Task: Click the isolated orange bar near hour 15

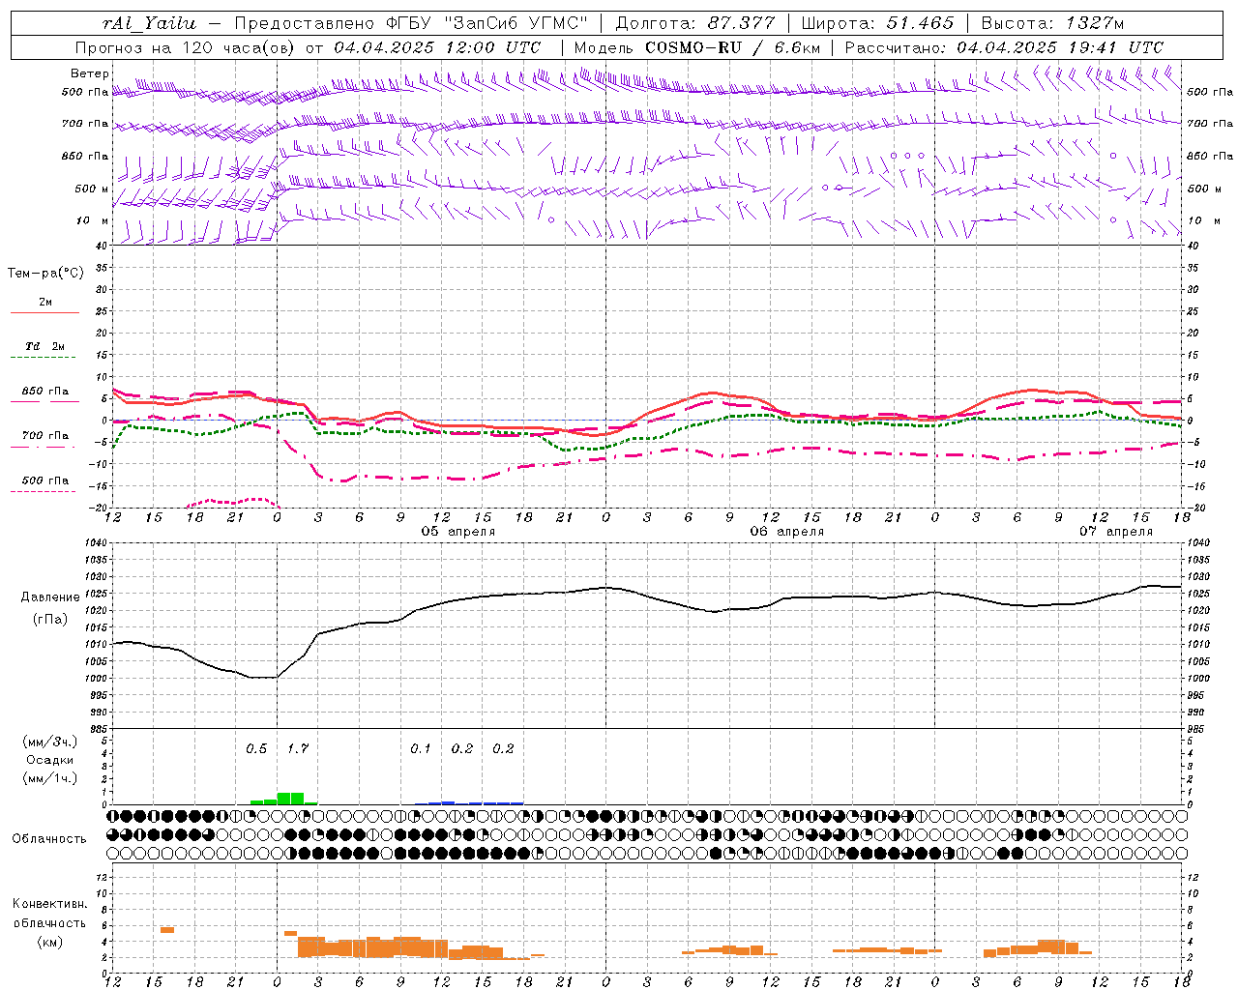Action: coord(167,930)
